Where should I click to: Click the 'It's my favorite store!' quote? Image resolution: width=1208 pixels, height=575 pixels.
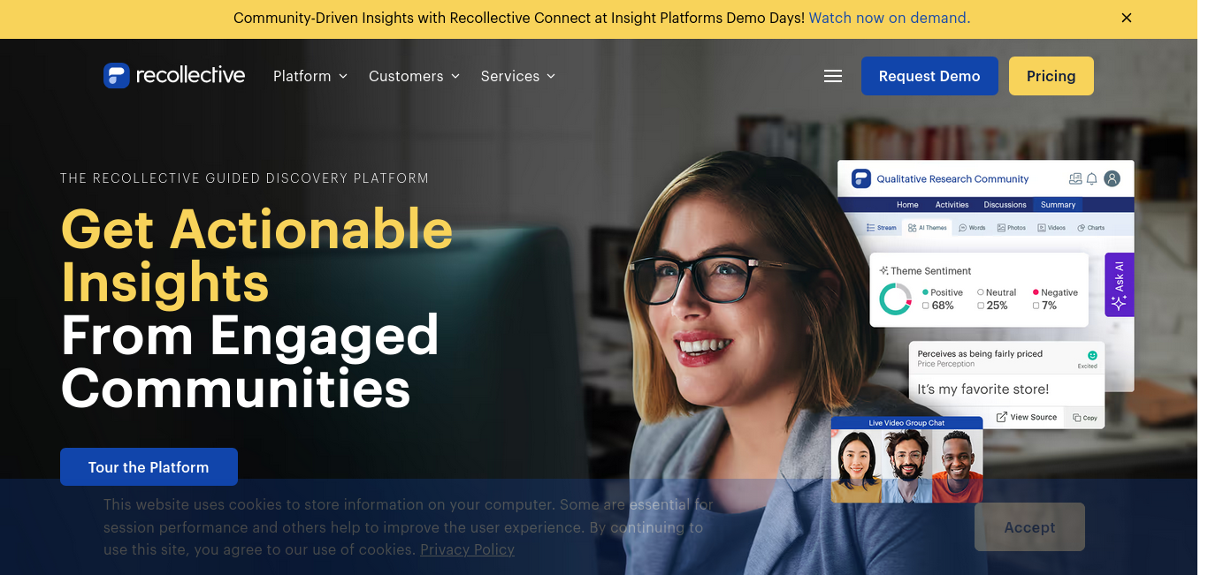coord(983,390)
